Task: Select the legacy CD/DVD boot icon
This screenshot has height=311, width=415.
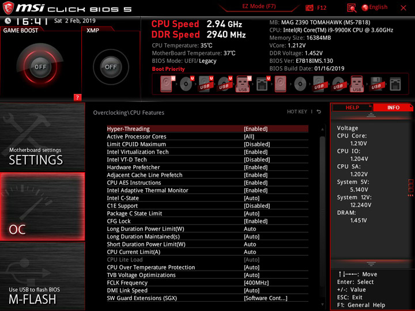Action: pyautogui.click(x=300, y=84)
